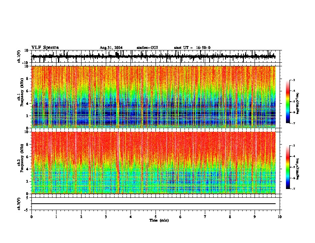The image size is (315, 243).
Task: Click the flat ch.3 voltage line
Action: [x=153, y=204]
